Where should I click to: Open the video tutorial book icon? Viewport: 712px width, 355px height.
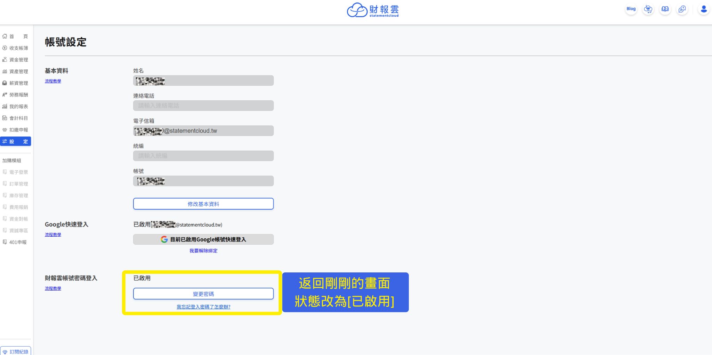tap(665, 9)
